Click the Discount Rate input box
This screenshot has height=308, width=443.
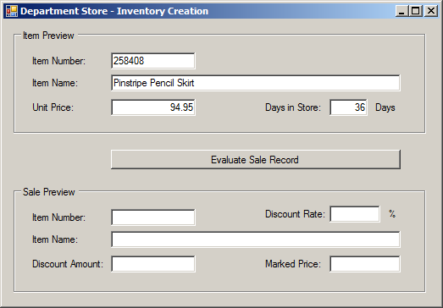(x=355, y=214)
